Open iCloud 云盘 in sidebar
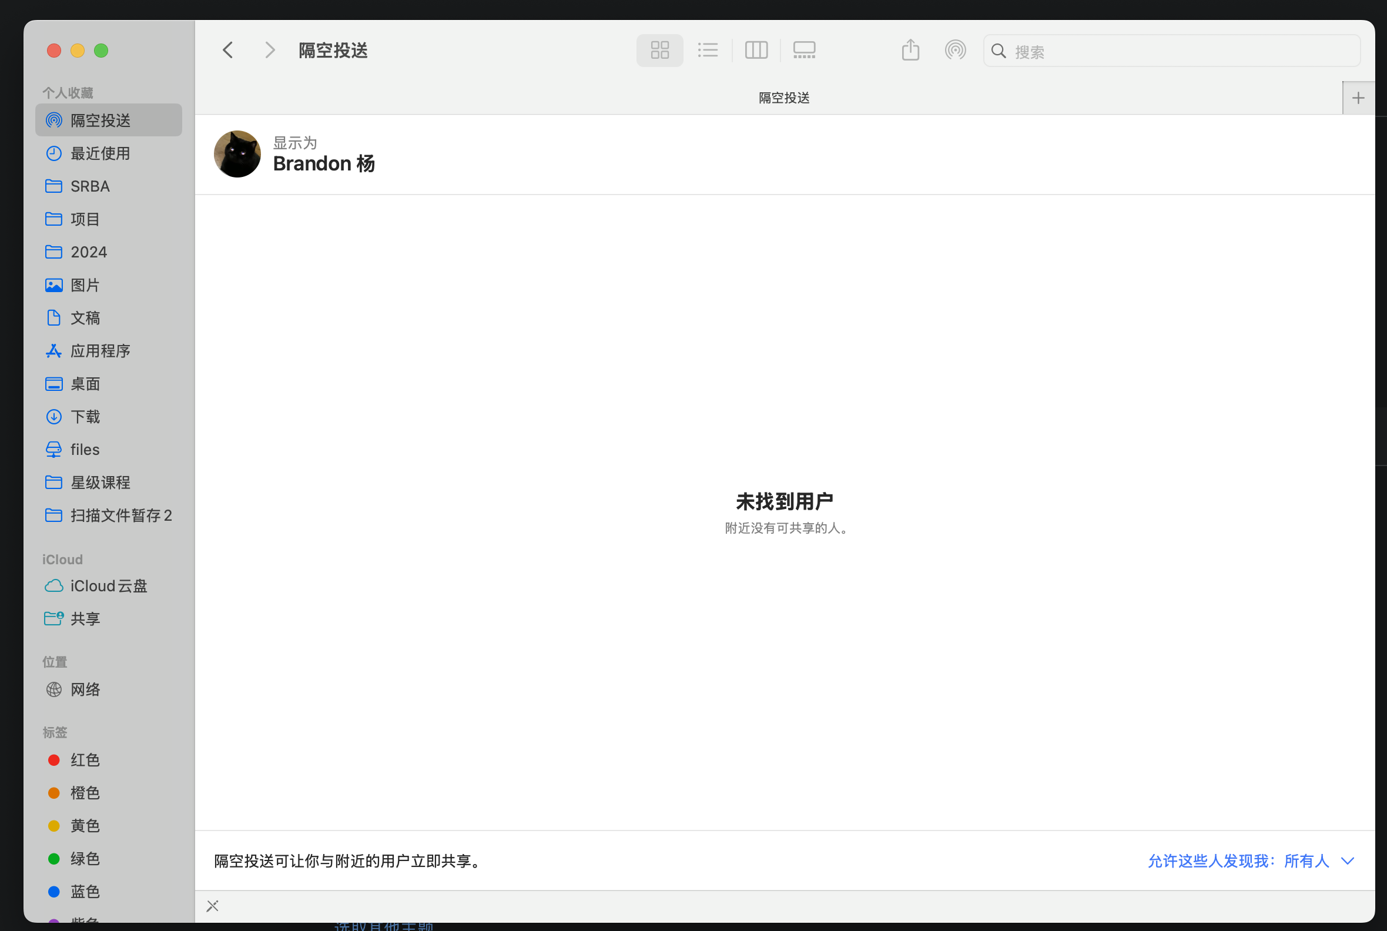 click(108, 586)
